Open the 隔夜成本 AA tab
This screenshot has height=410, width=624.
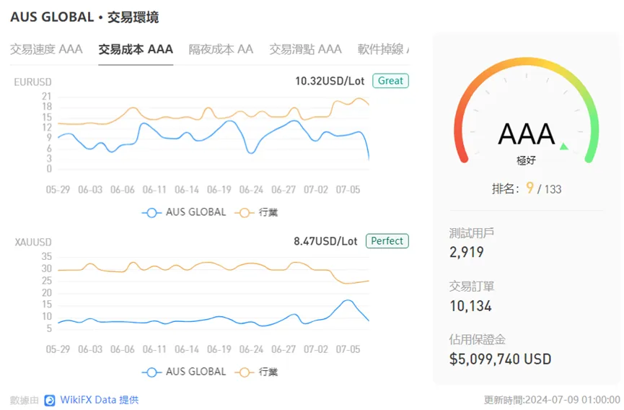click(221, 49)
